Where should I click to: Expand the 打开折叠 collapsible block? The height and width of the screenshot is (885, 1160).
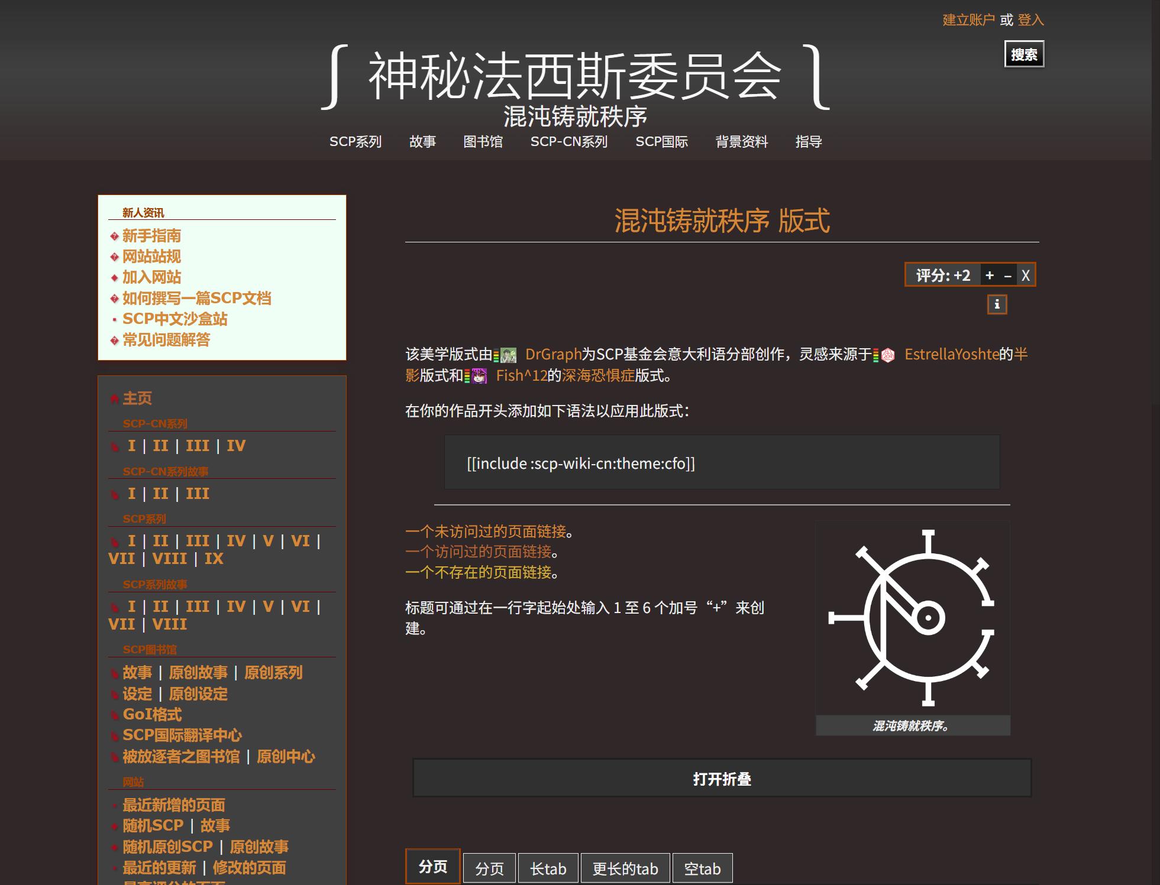[x=722, y=779]
